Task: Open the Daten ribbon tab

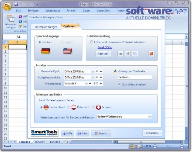Action: pyautogui.click(x=86, y=11)
